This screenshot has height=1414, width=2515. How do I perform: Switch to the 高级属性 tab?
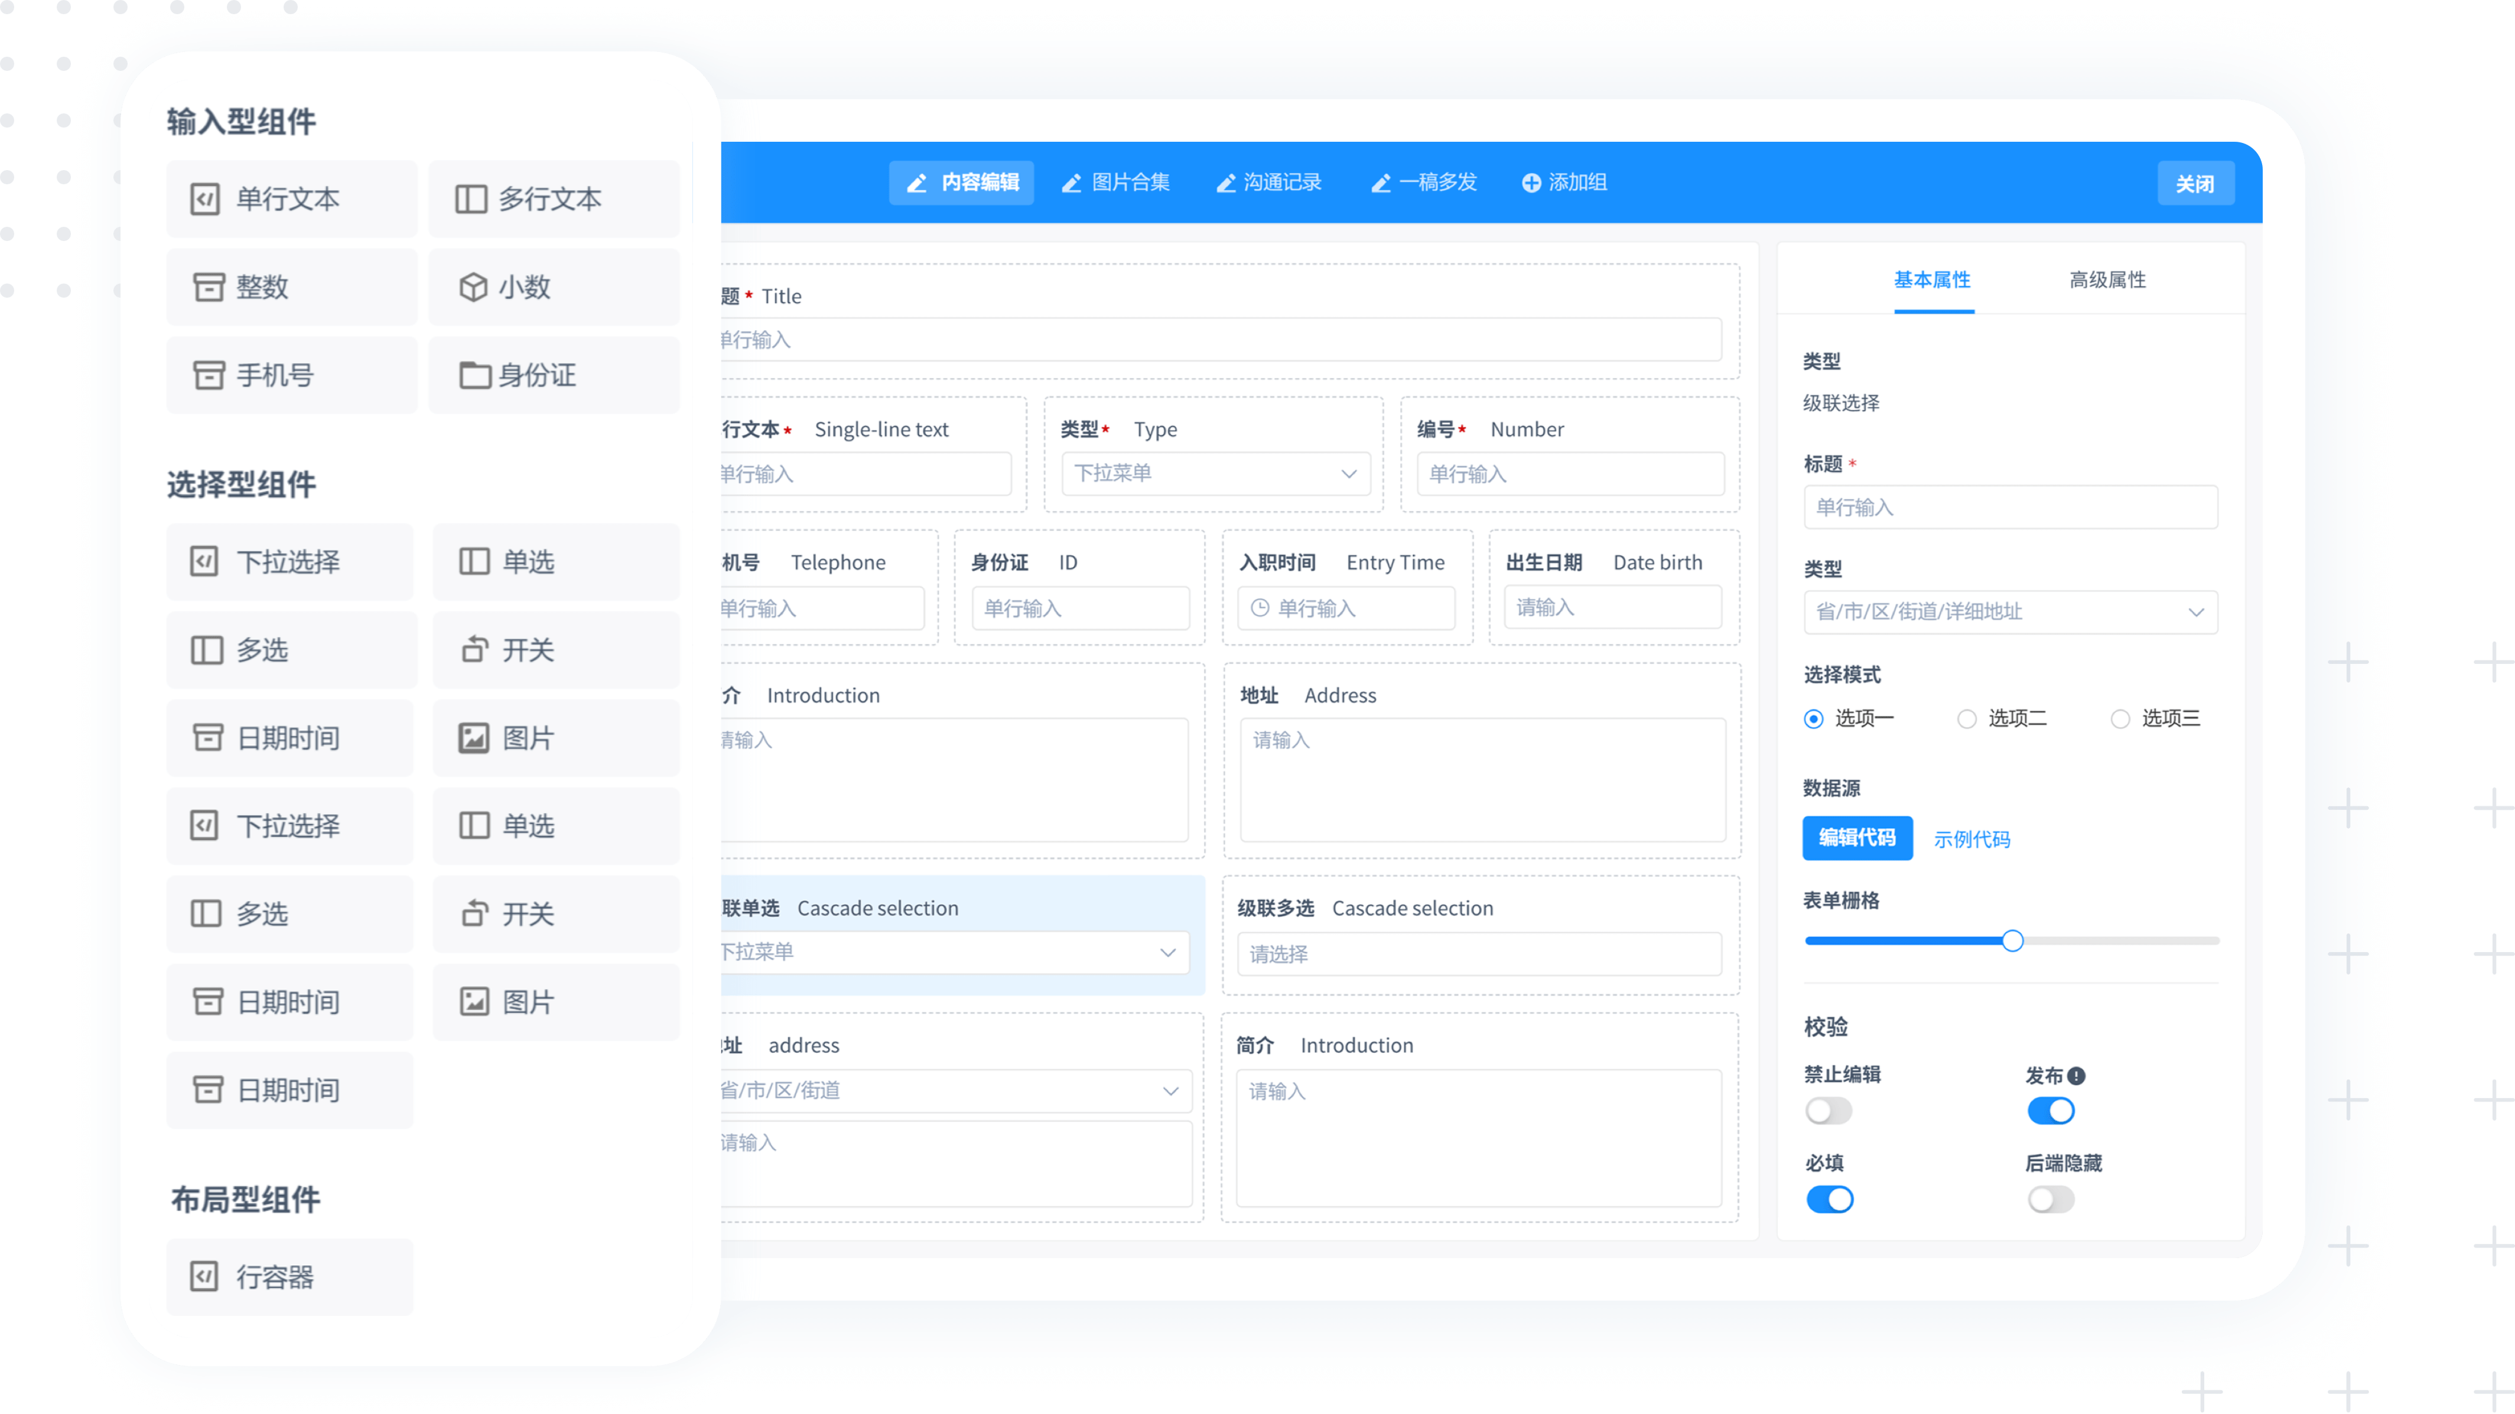coord(2107,280)
